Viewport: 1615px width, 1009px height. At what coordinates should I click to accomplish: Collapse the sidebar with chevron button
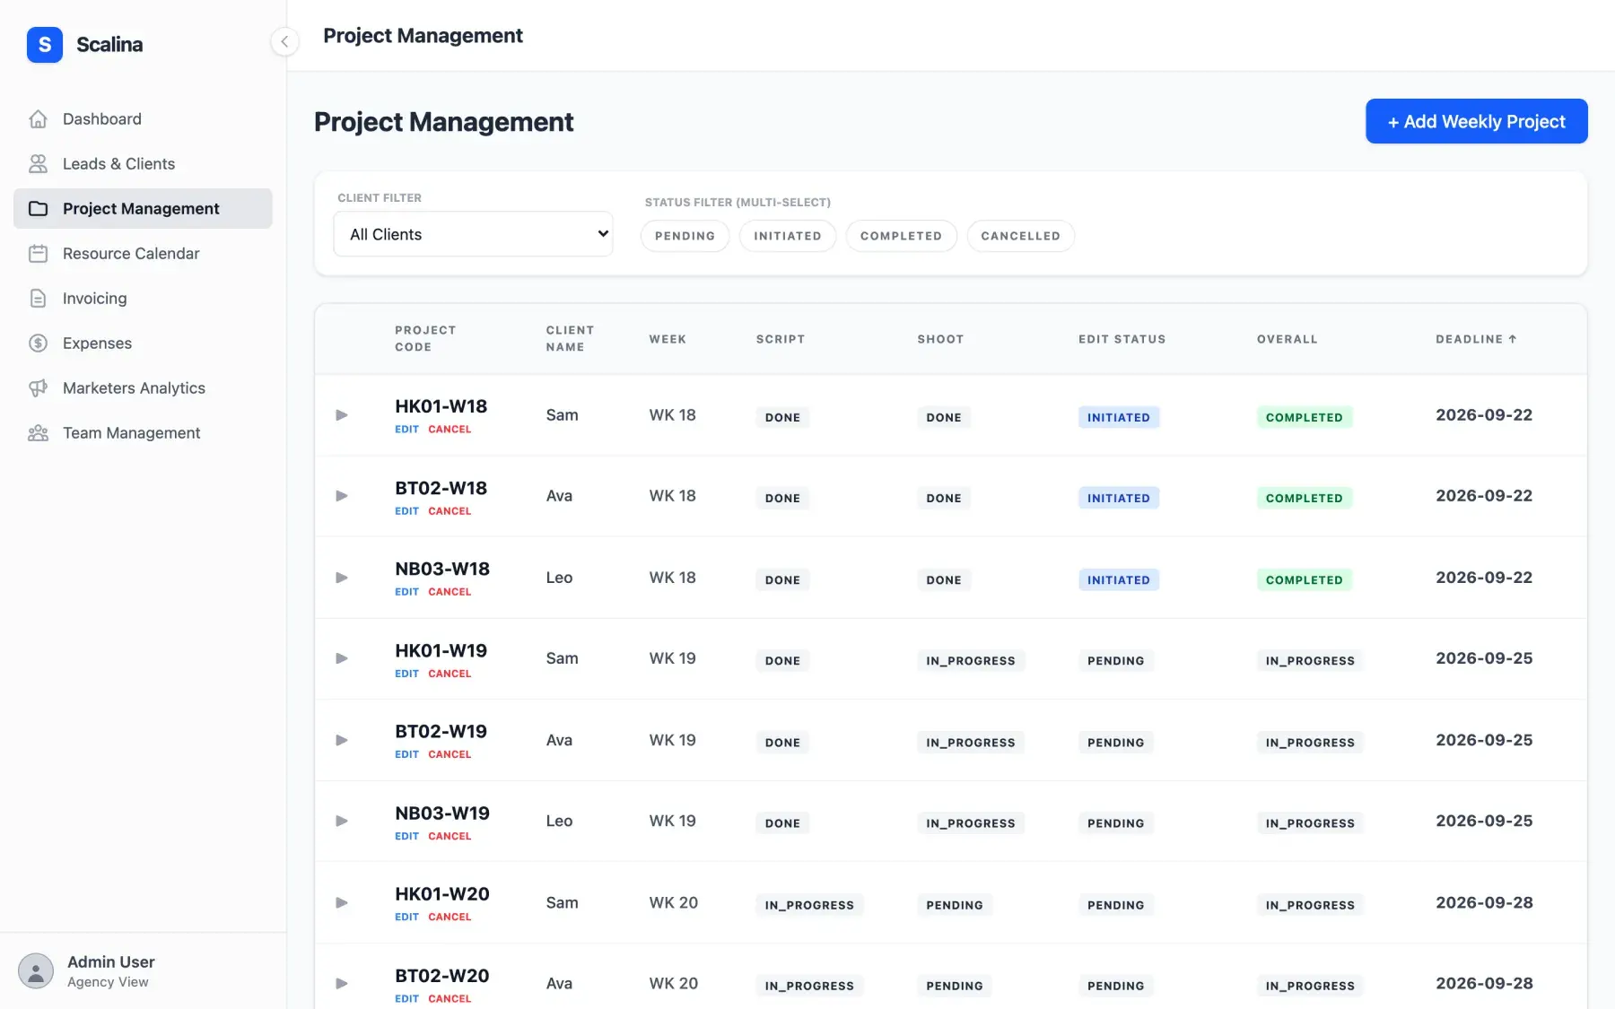point(284,41)
